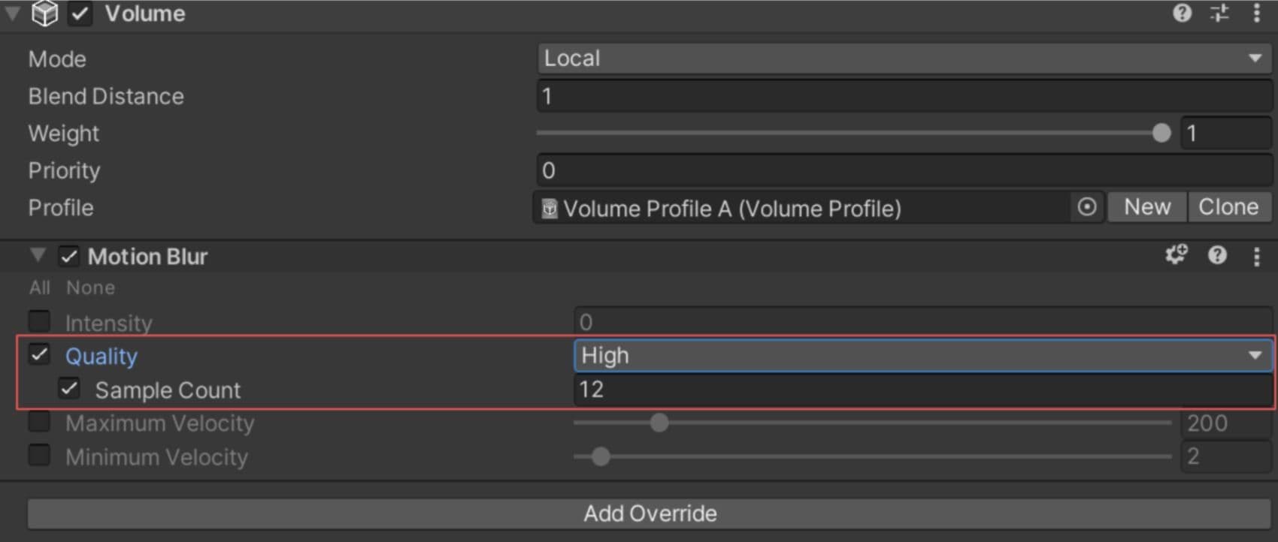Uncheck the Quality override checkbox
Screen dimensions: 1278x542
[39, 354]
